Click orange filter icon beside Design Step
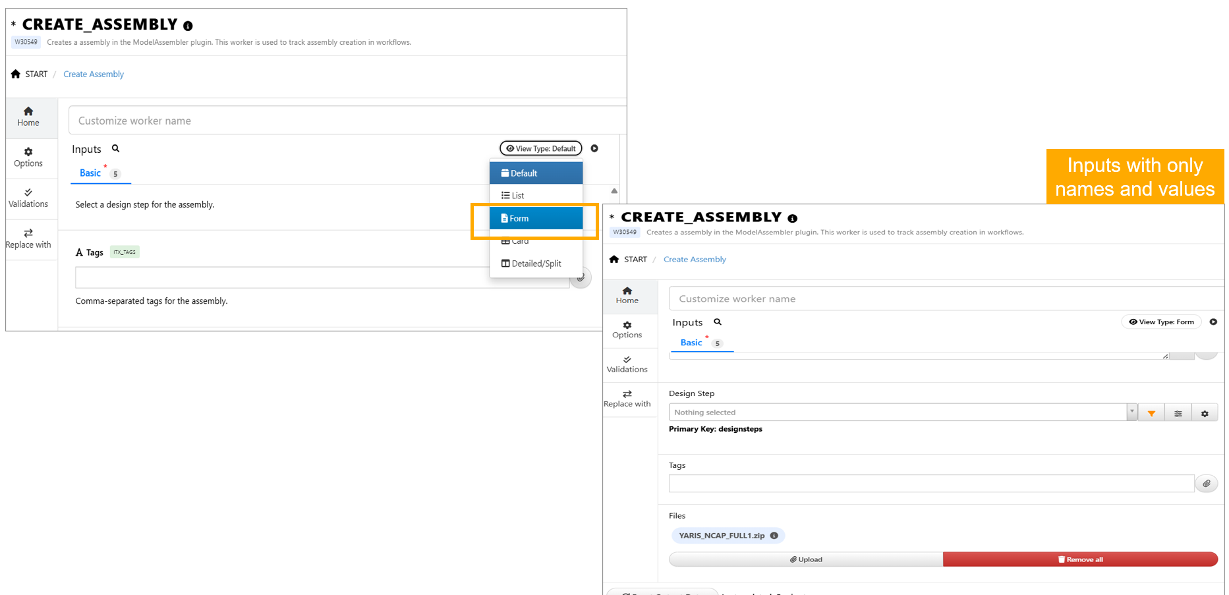 (x=1151, y=413)
